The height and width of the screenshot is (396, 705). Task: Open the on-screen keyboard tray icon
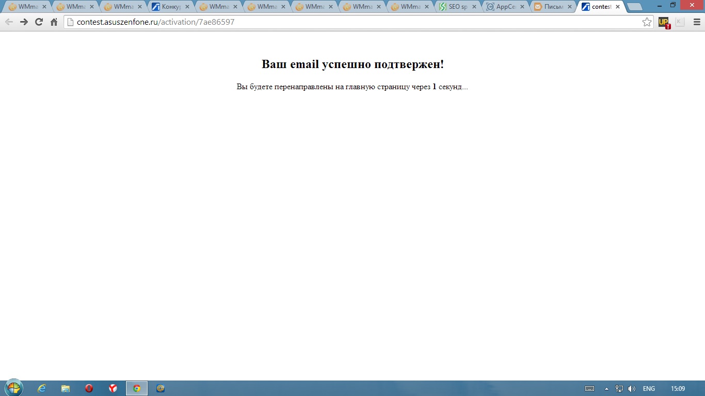tap(589, 389)
